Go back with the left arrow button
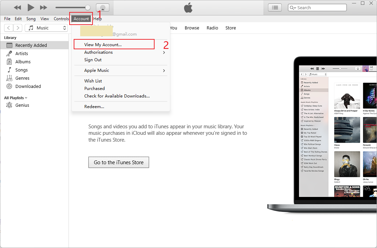377x248 pixels. tap(9, 28)
